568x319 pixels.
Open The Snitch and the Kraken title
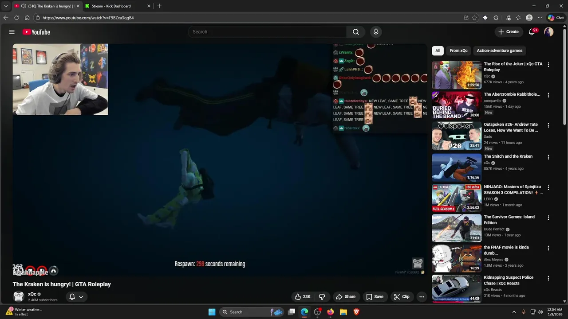(x=508, y=156)
